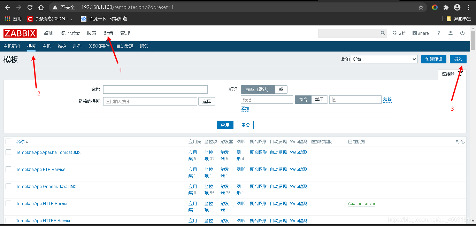Open the Template App Apache Tomcat JMX template
The height and width of the screenshot is (226, 476).
[48, 152]
